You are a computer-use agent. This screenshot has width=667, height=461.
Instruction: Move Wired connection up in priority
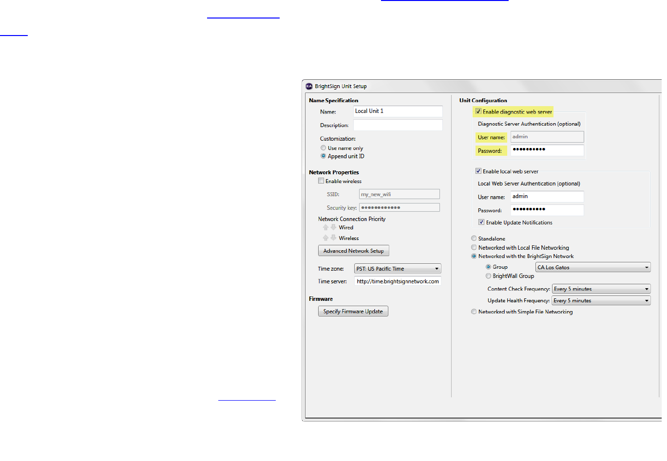pos(325,227)
